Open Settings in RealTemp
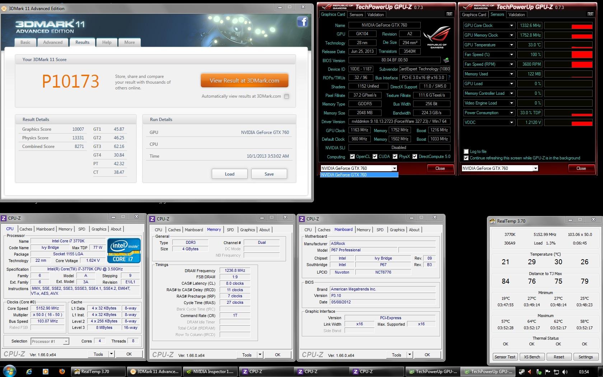 tap(585, 357)
